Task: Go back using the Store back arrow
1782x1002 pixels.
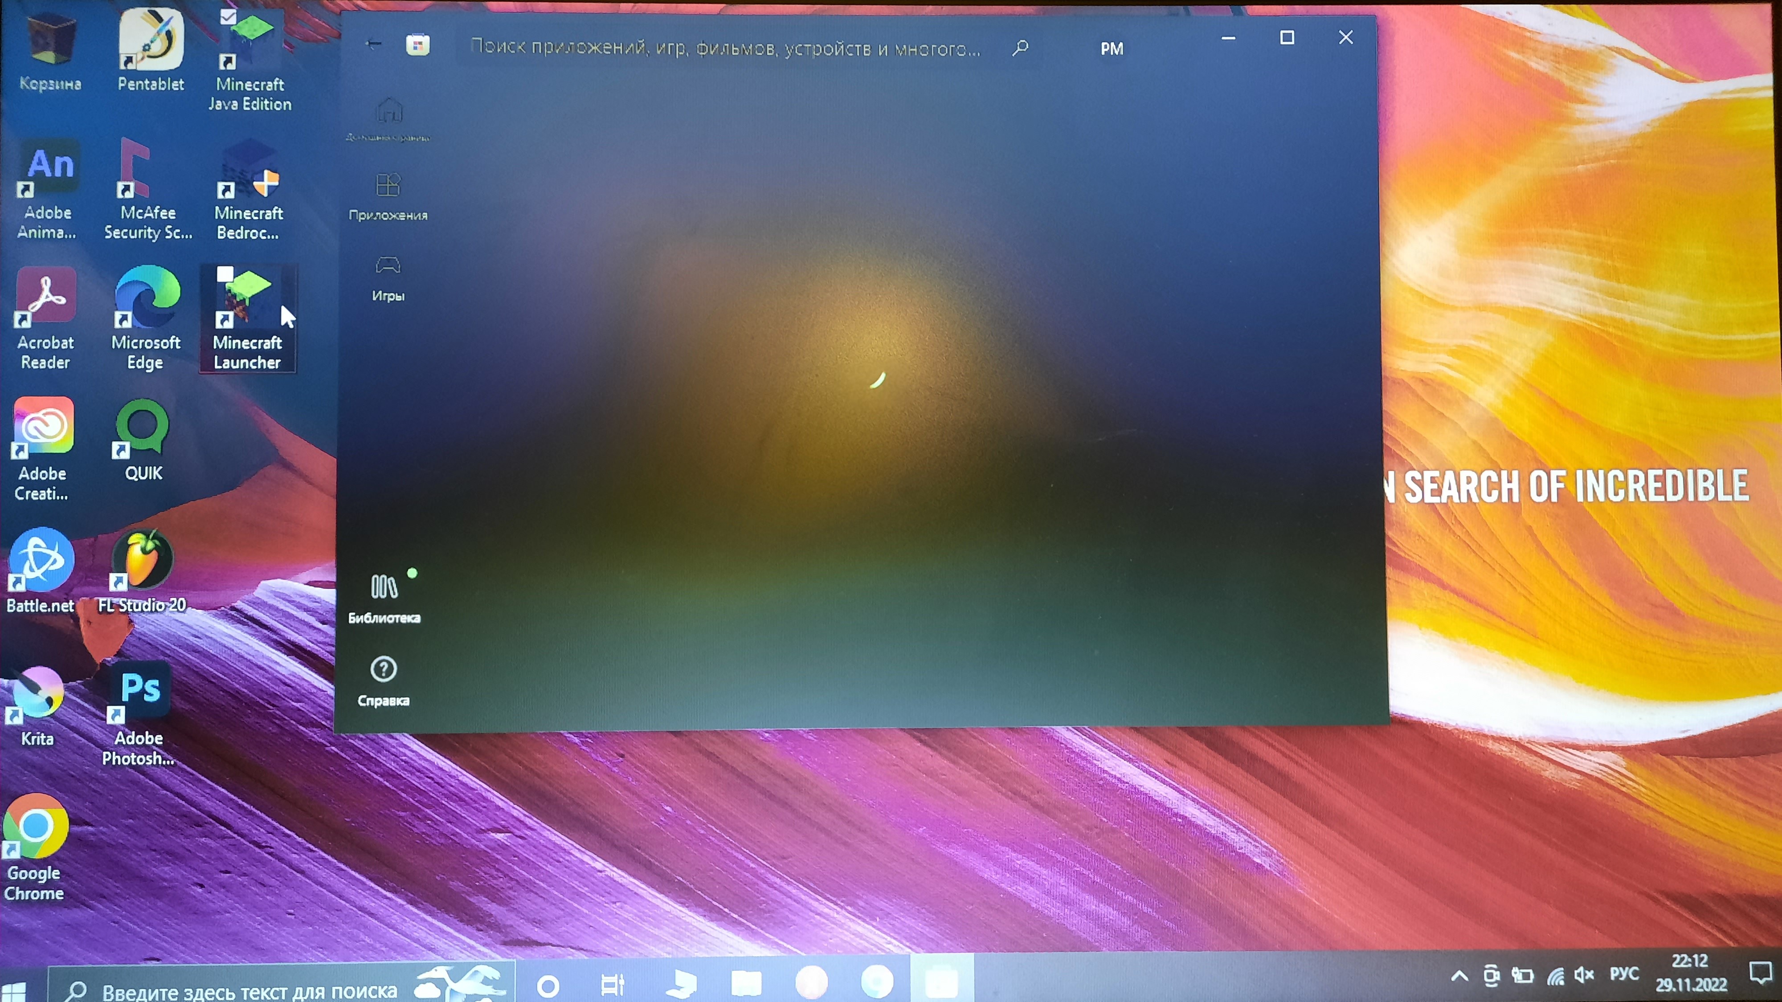Action: pos(374,45)
